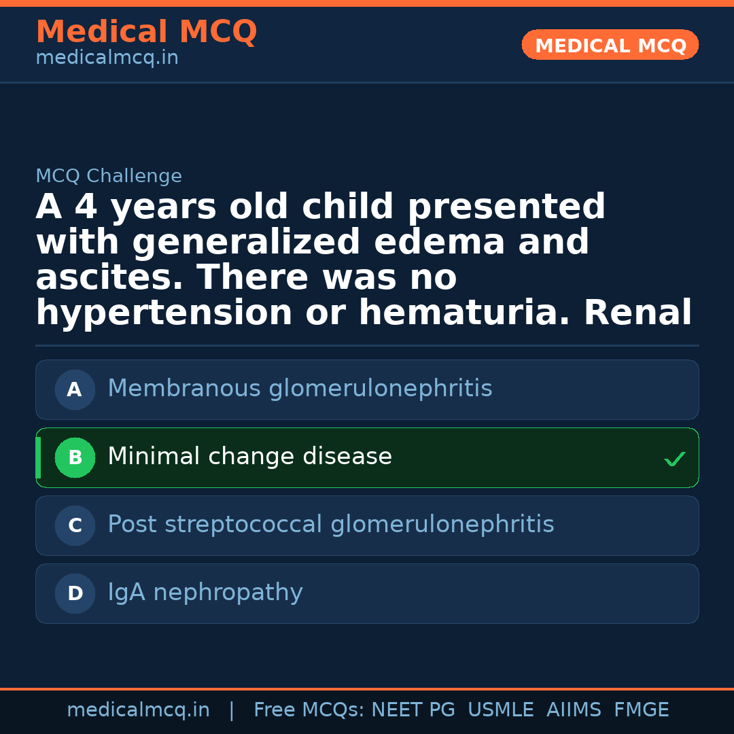The width and height of the screenshot is (734, 734).
Task: Open medicalmcq.in link in the footer
Action: click(x=138, y=710)
